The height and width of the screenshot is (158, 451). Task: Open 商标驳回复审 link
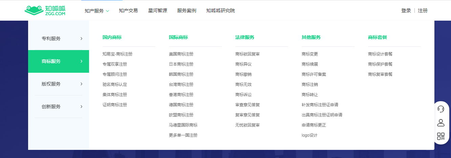(x=248, y=54)
